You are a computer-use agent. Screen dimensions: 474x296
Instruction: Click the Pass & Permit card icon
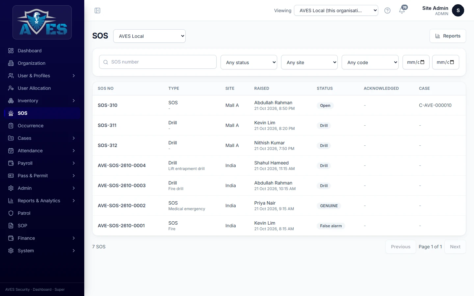click(x=11, y=176)
